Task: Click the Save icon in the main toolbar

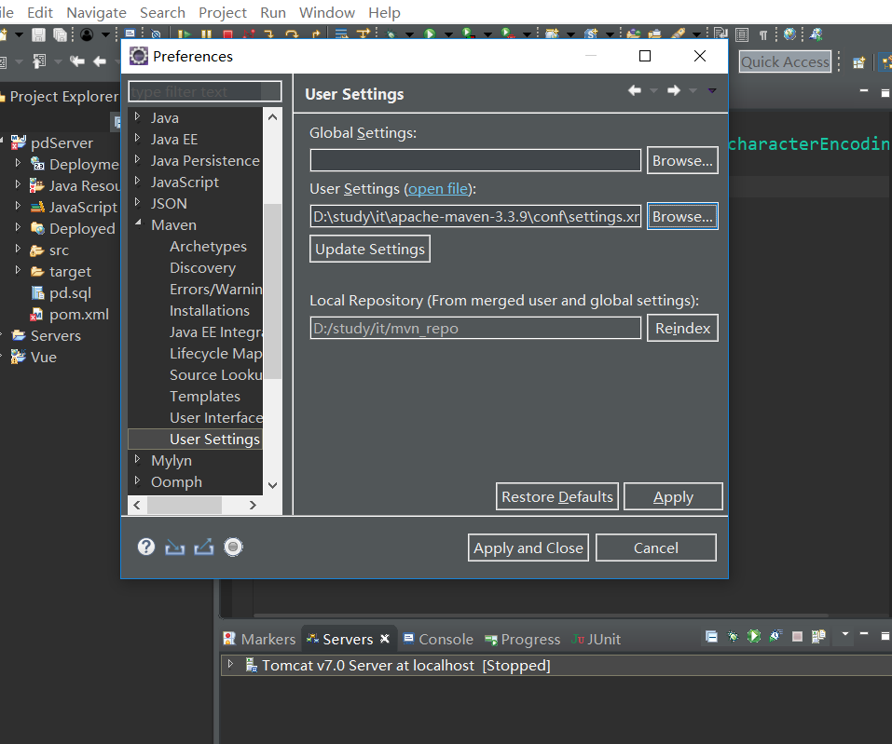Action: click(38, 34)
